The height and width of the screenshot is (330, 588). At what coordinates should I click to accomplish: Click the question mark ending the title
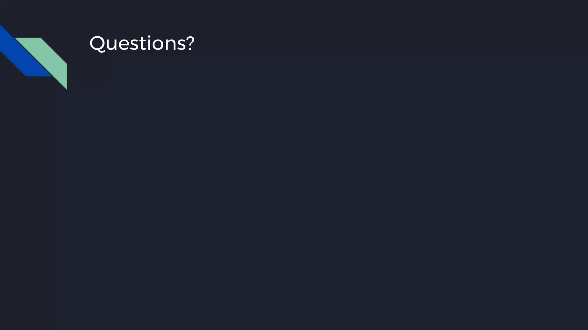click(x=190, y=44)
